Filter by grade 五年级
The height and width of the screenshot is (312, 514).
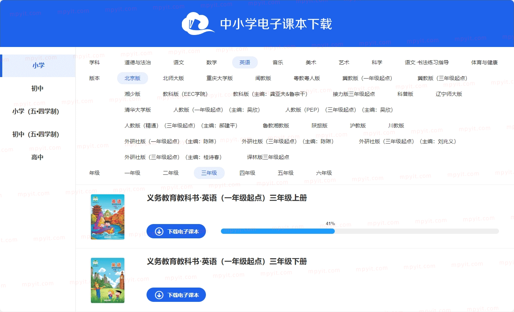coord(286,173)
